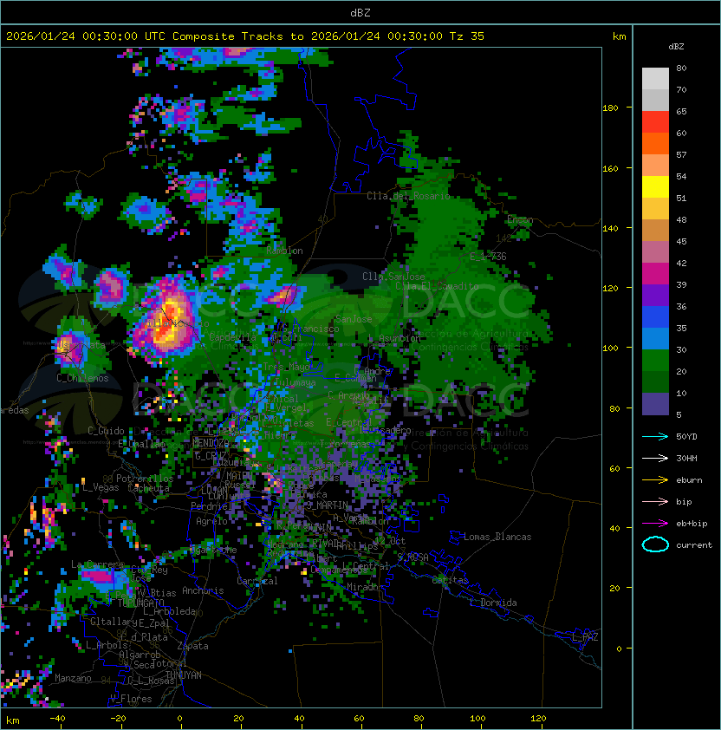Screen dimensions: 721x730
Task: Select the magenta 39-42 dBZ swatch
Action: click(x=655, y=273)
